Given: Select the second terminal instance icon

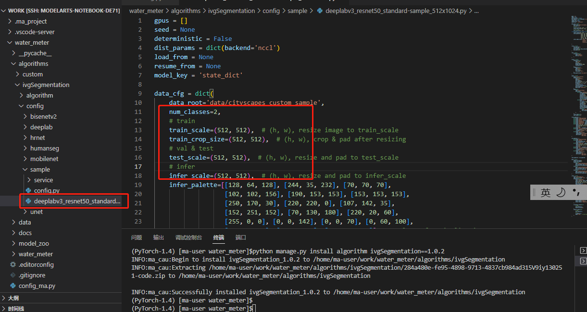Looking at the screenshot, I should coord(583,261).
